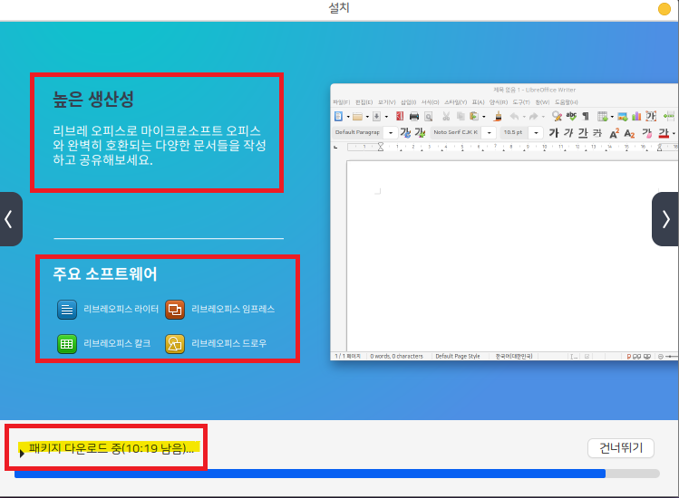Click Find and Replace icon in Writer preview
The width and height of the screenshot is (679, 498).
point(557,116)
